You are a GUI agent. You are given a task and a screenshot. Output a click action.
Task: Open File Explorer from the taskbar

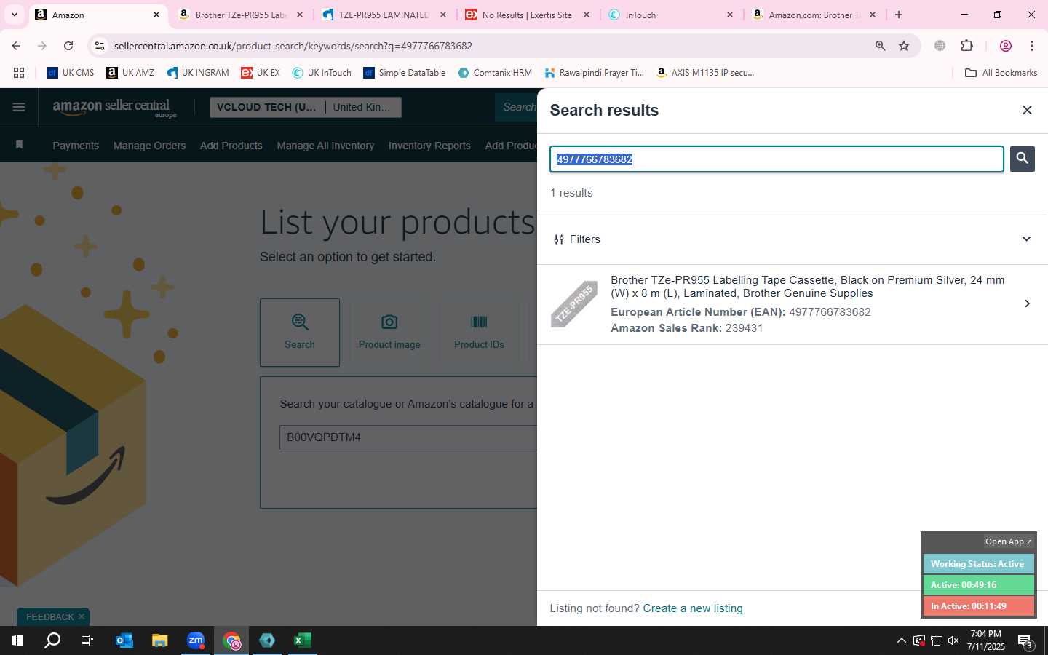(160, 640)
